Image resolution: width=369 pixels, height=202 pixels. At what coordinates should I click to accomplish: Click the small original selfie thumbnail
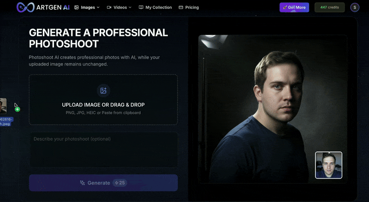coord(328,165)
